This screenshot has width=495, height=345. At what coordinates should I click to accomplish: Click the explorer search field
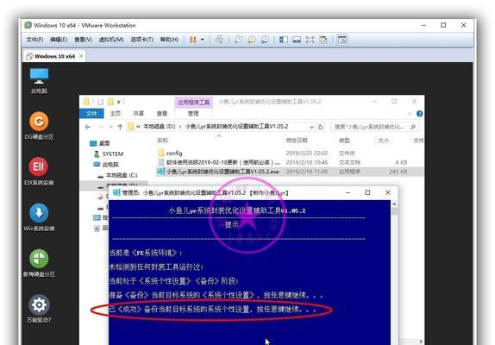375,127
